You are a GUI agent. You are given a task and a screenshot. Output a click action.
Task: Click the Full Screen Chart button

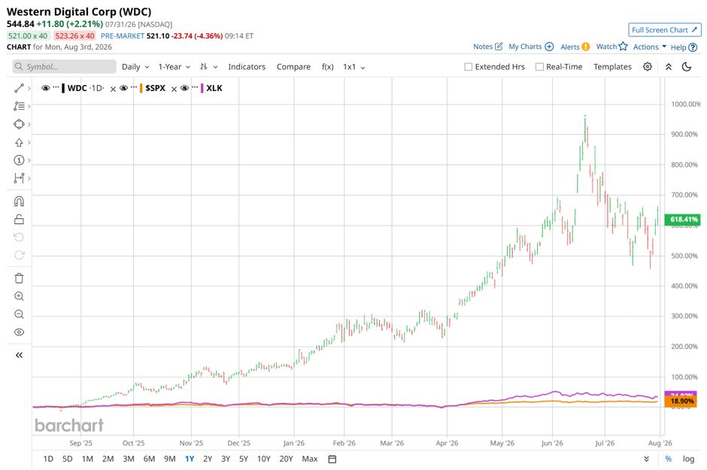[665, 30]
